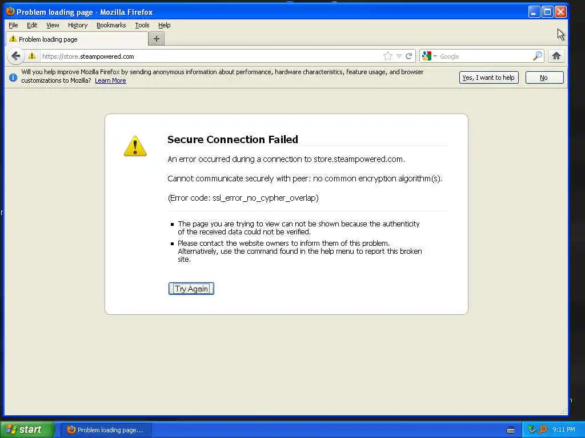The width and height of the screenshot is (585, 438).
Task: Open the Windows start menu
Action: 27,429
